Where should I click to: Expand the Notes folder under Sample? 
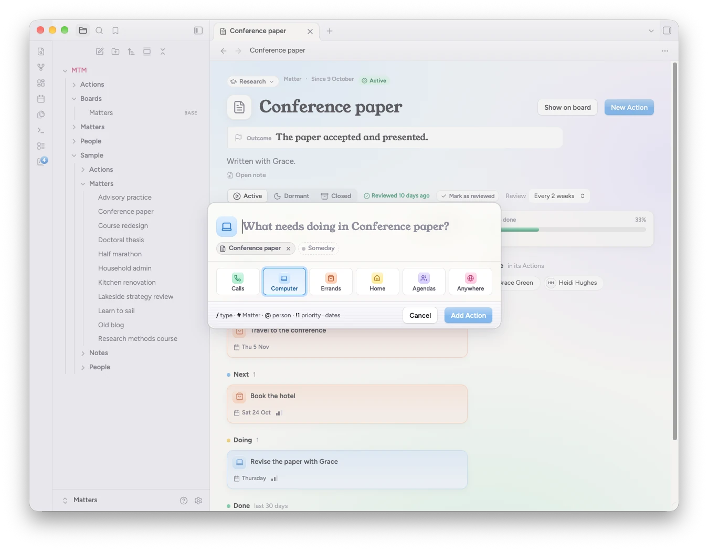point(83,353)
